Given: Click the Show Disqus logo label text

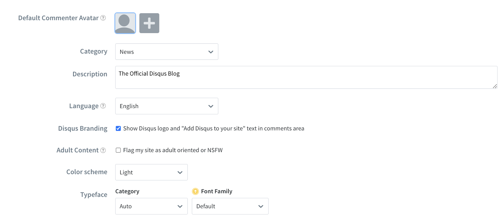Looking at the screenshot, I should (214, 128).
